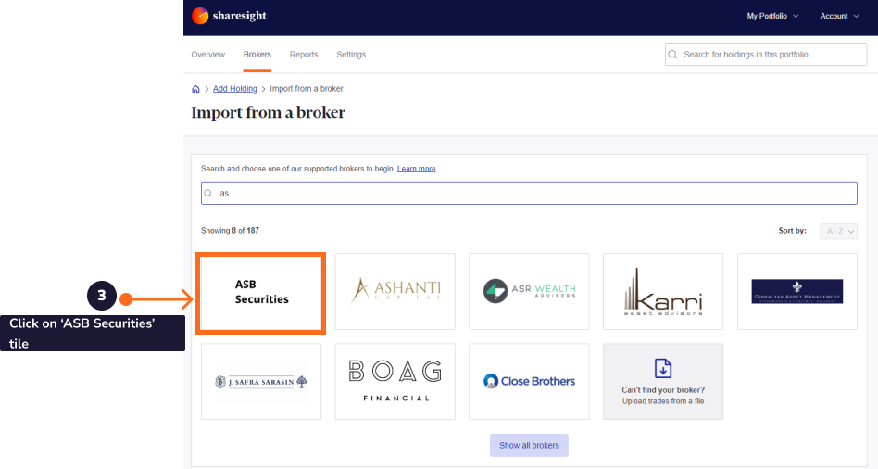Open the Account dropdown menu
The height and width of the screenshot is (469, 878).
point(839,16)
